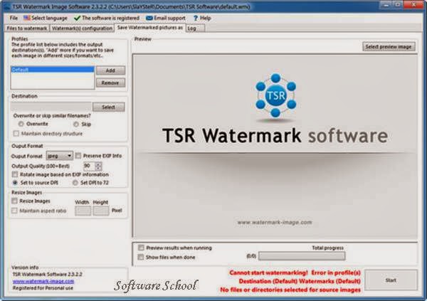
Task: Open the www.watermark-image.com link in Version info
Action: point(43,281)
